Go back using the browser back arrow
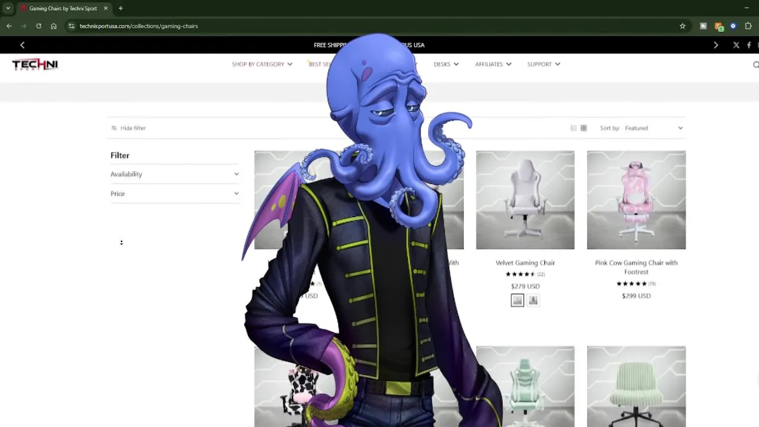 [x=9, y=26]
